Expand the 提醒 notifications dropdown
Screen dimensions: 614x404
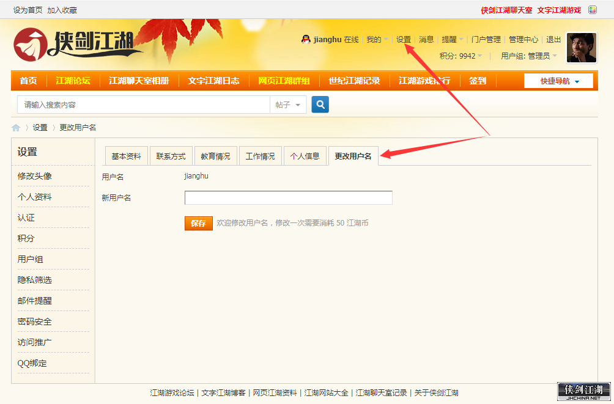453,40
